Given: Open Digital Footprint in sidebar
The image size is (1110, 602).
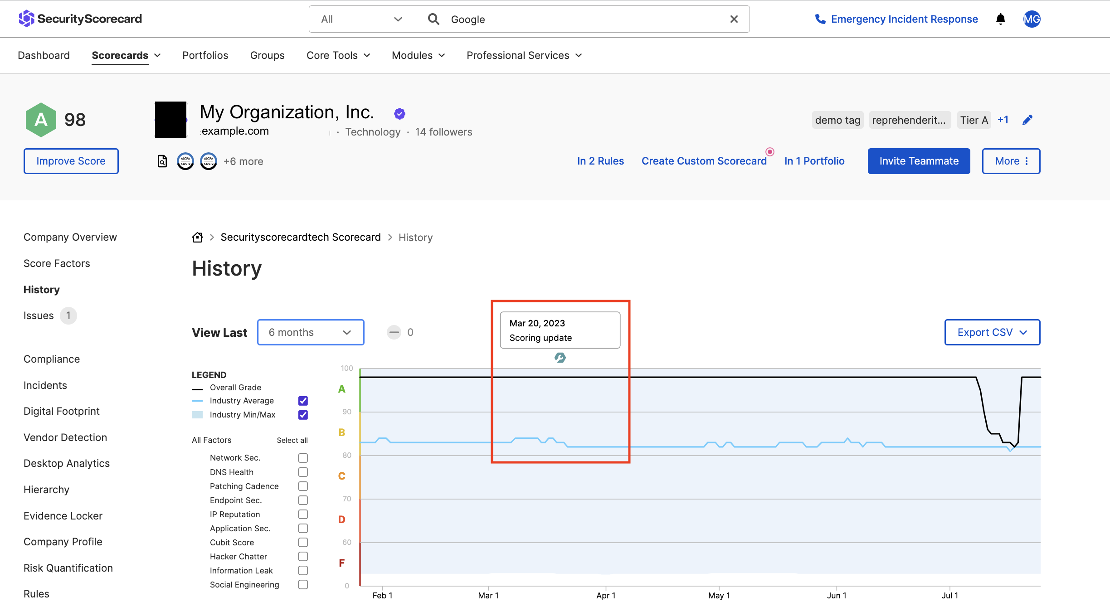Looking at the screenshot, I should [x=62, y=411].
